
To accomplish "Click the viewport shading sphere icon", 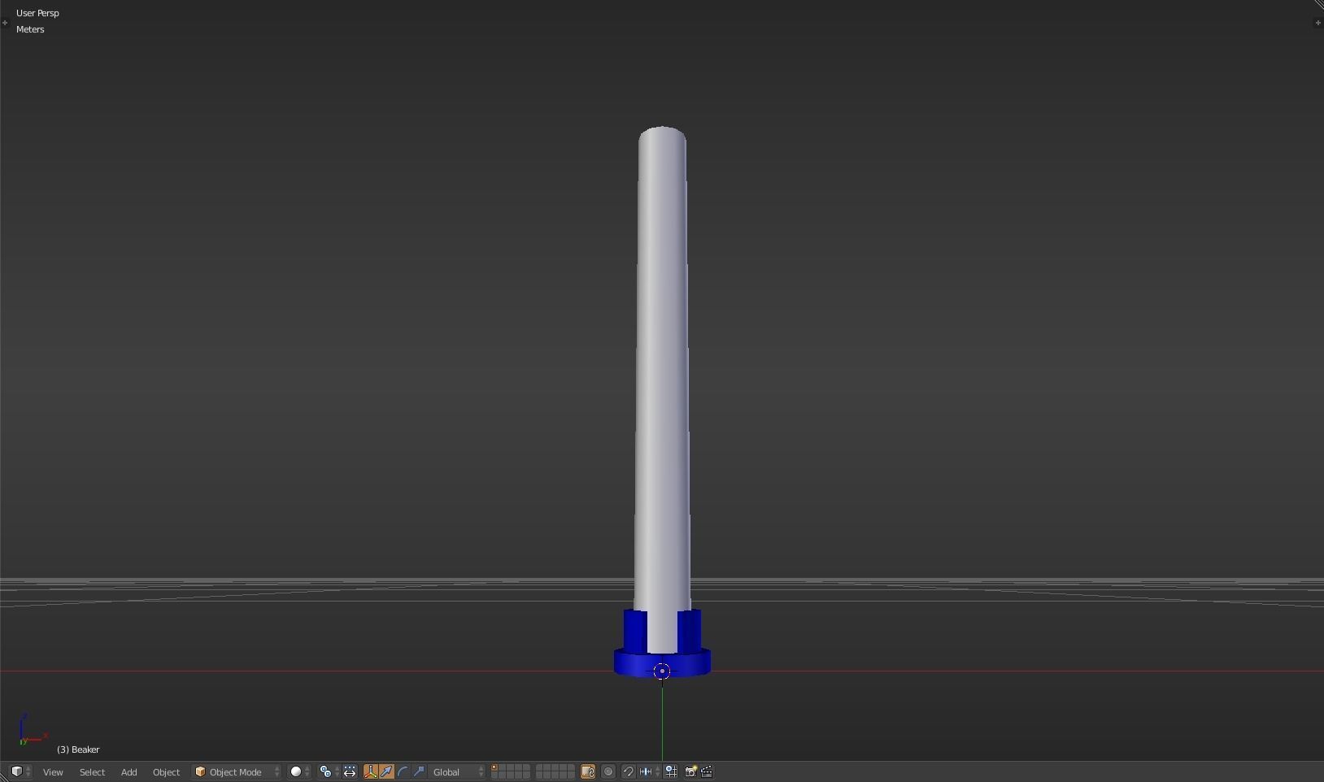I will click(x=296, y=771).
